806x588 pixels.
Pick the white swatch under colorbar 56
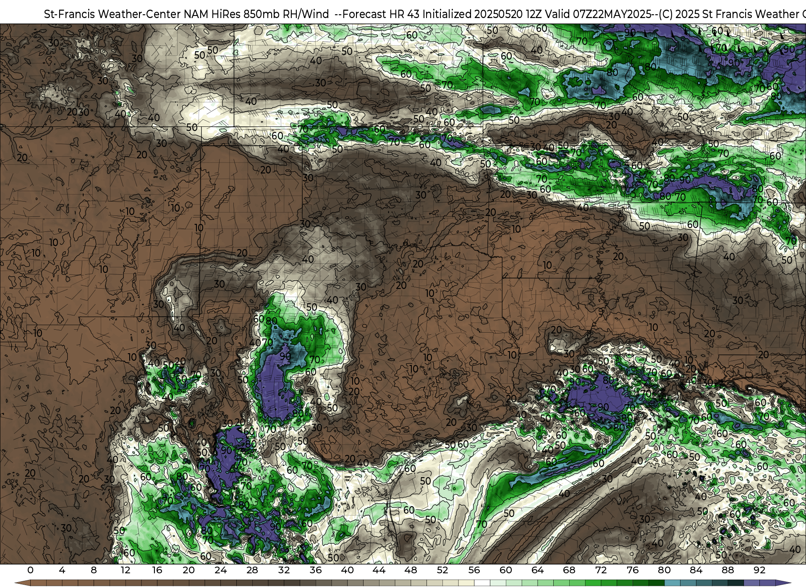482,583
